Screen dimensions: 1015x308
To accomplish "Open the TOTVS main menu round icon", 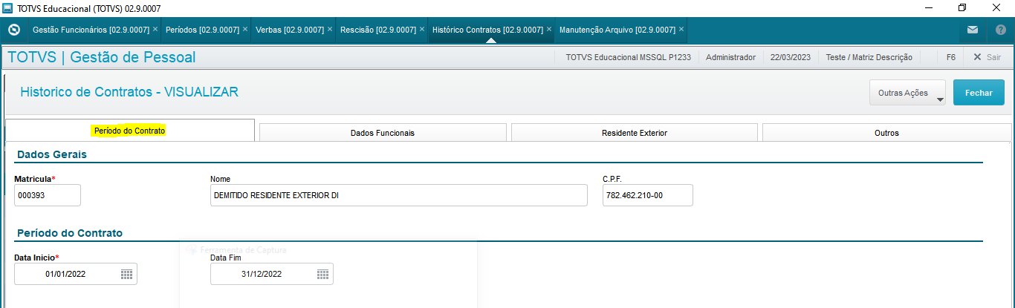I will coord(13,30).
